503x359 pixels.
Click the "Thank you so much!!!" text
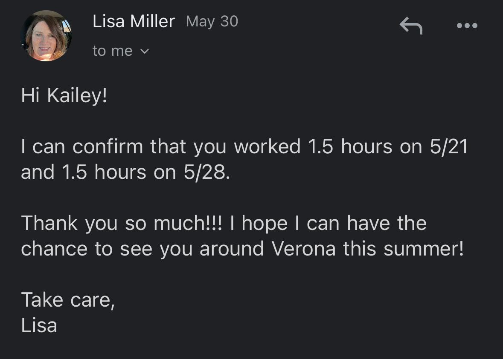tap(122, 224)
